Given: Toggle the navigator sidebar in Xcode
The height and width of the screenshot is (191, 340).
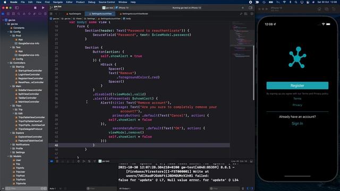Looking at the screenshot, I should [x=16, y=7].
